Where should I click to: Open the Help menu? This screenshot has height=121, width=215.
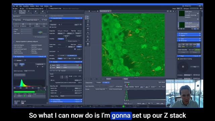(x=51, y=6)
